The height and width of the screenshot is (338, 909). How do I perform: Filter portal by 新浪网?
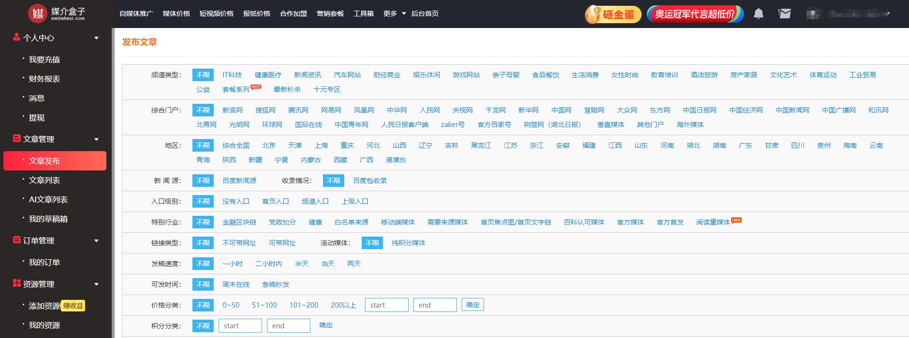233,110
